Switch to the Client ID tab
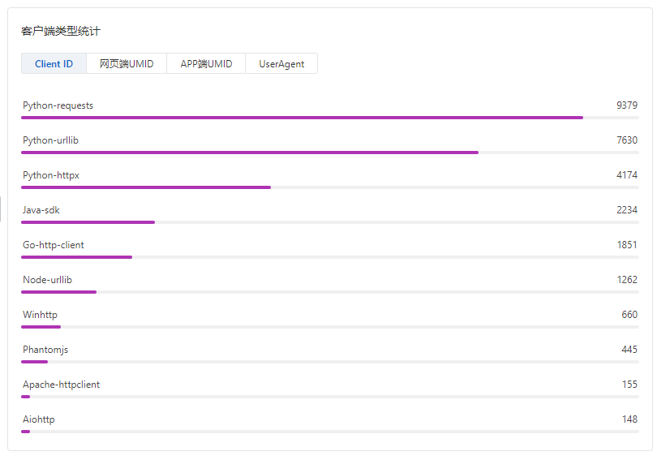 point(54,64)
